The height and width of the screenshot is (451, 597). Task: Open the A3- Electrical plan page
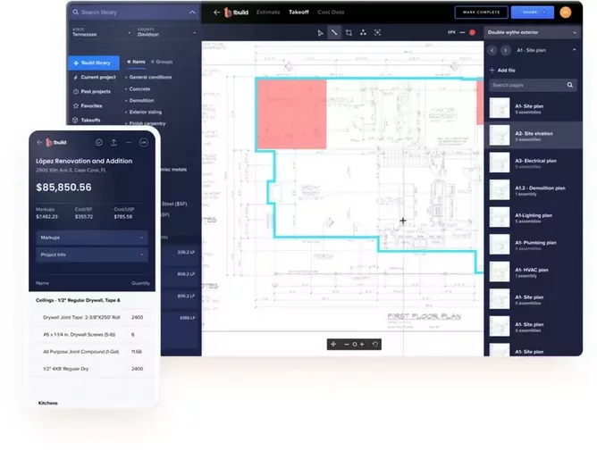533,163
